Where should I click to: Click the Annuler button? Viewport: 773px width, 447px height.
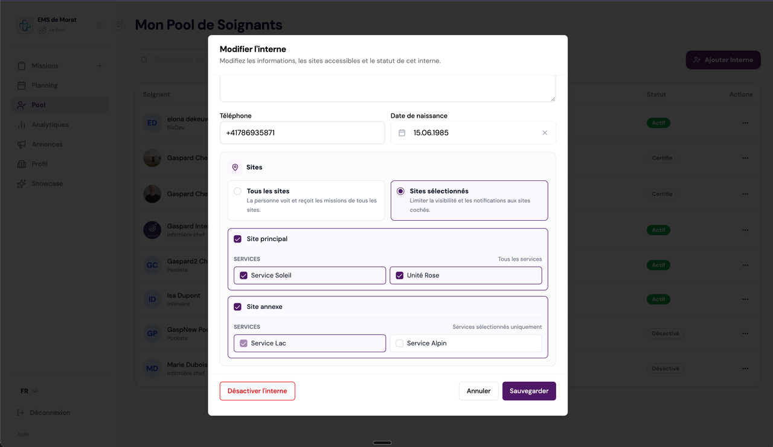pyautogui.click(x=479, y=391)
